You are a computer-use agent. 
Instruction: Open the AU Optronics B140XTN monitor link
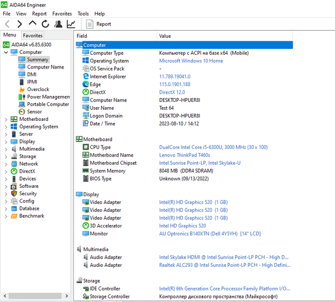click(x=210, y=234)
